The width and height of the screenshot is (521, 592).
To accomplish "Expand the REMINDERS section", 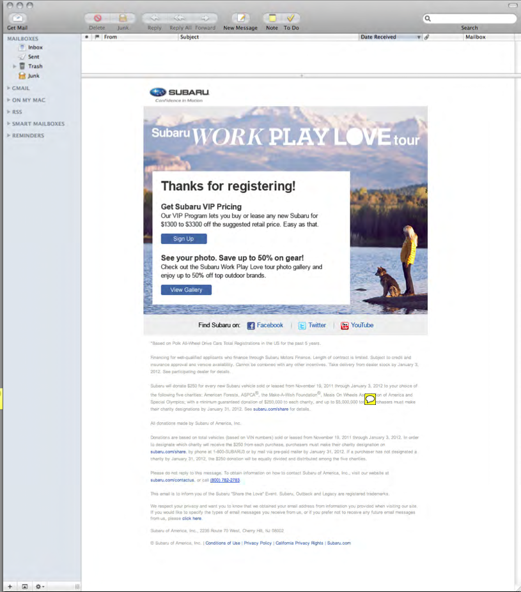I will coord(9,135).
